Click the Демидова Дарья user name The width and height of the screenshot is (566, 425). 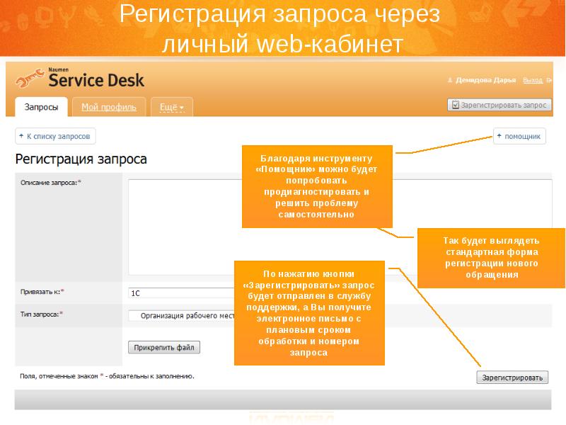click(485, 80)
